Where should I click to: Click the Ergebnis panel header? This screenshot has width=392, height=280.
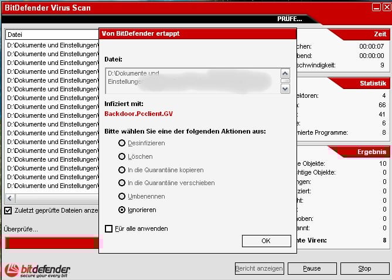pyautogui.click(x=359, y=152)
